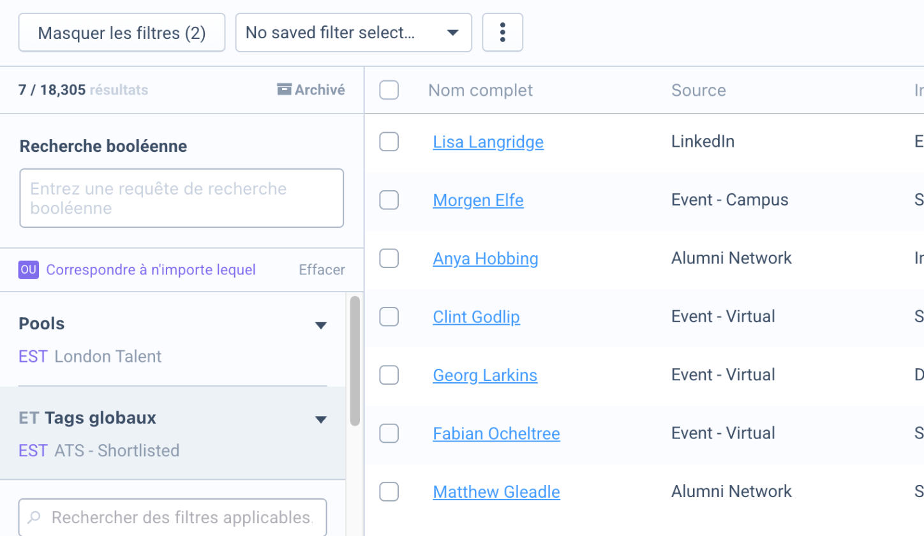Tick the Matthew Gleadle row checkbox
Viewport: 924px width, 536px height.
[389, 492]
